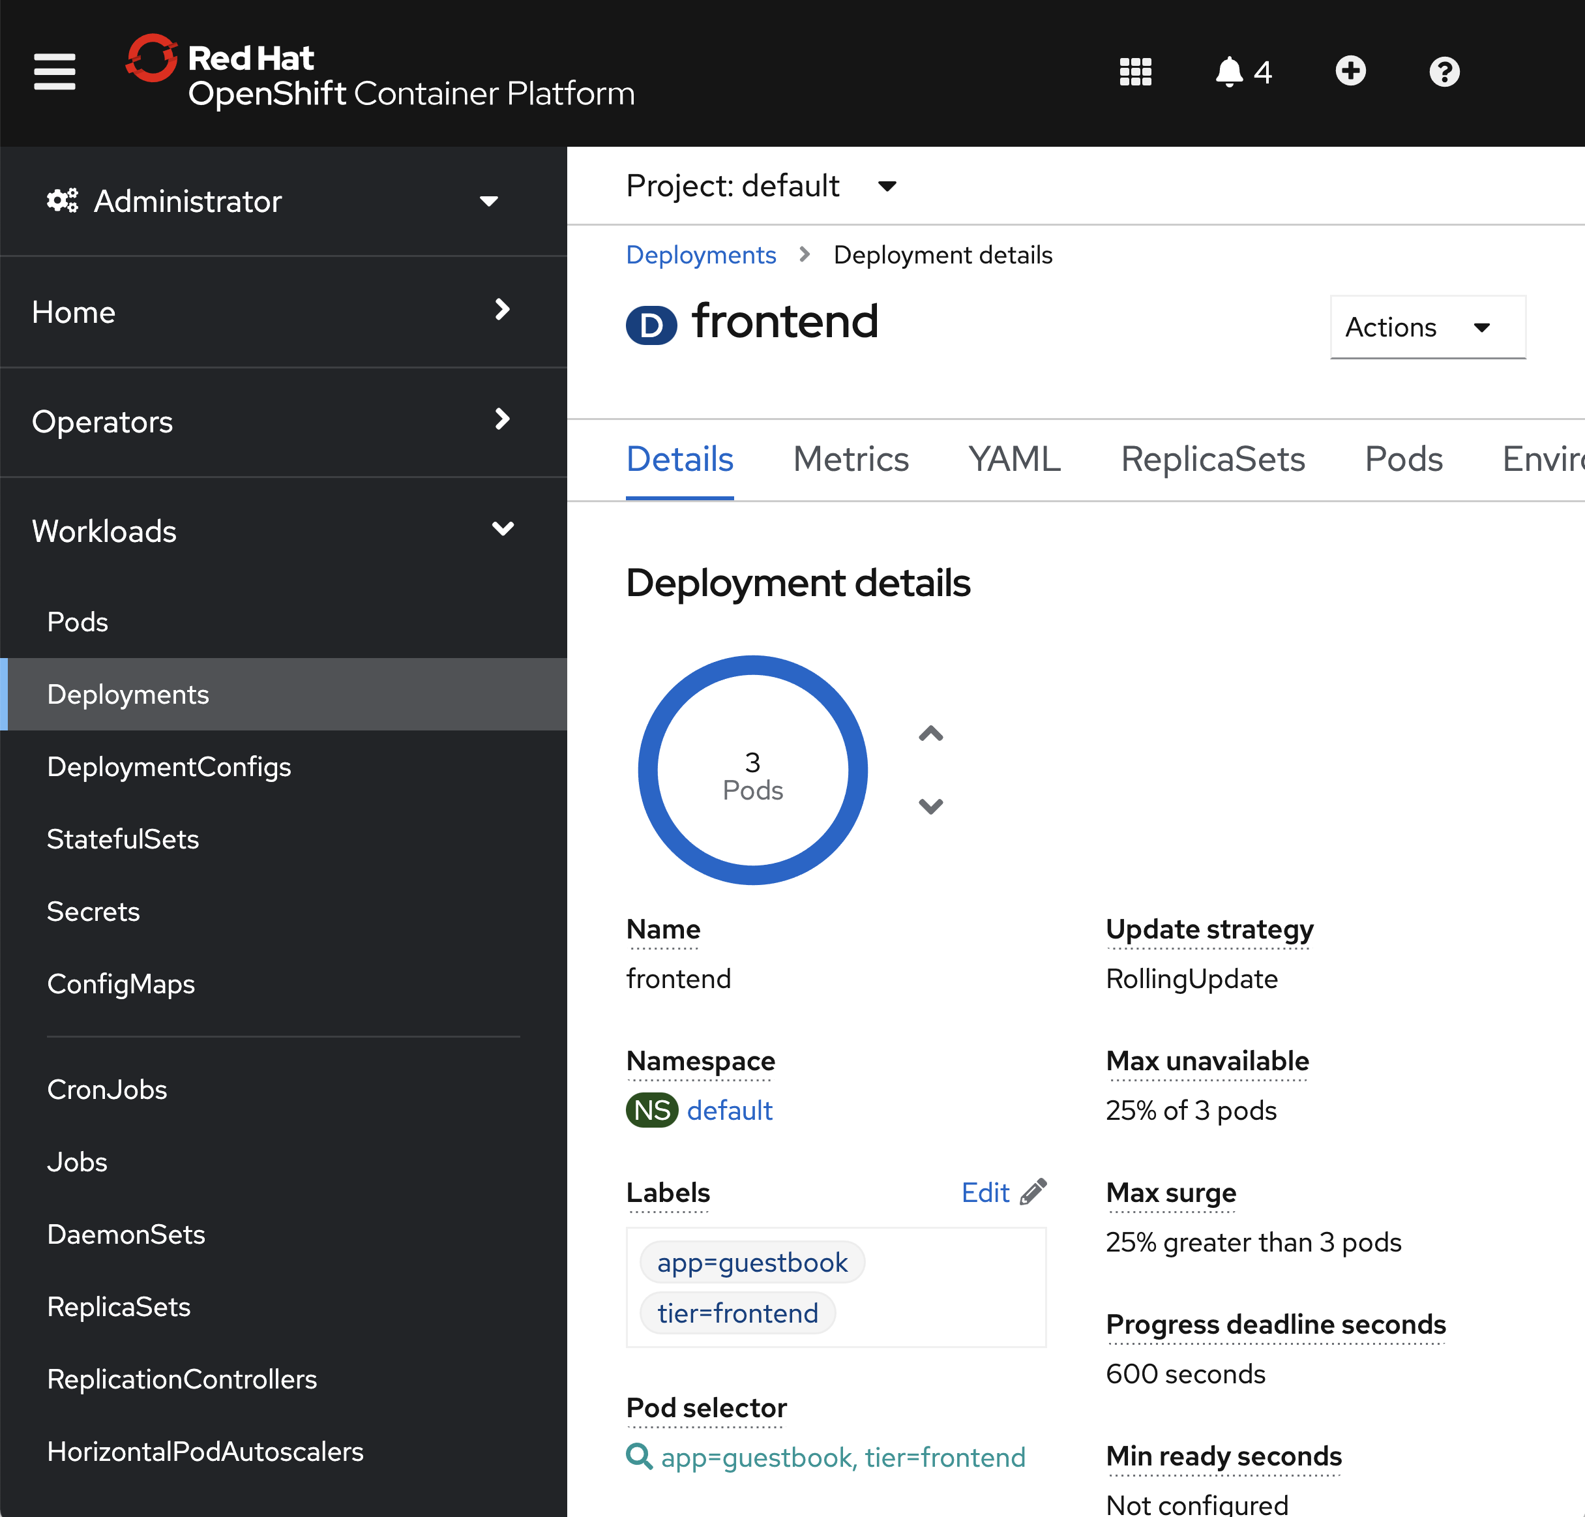Click the Pod selector field label
This screenshot has width=1585, height=1517.
coord(706,1408)
